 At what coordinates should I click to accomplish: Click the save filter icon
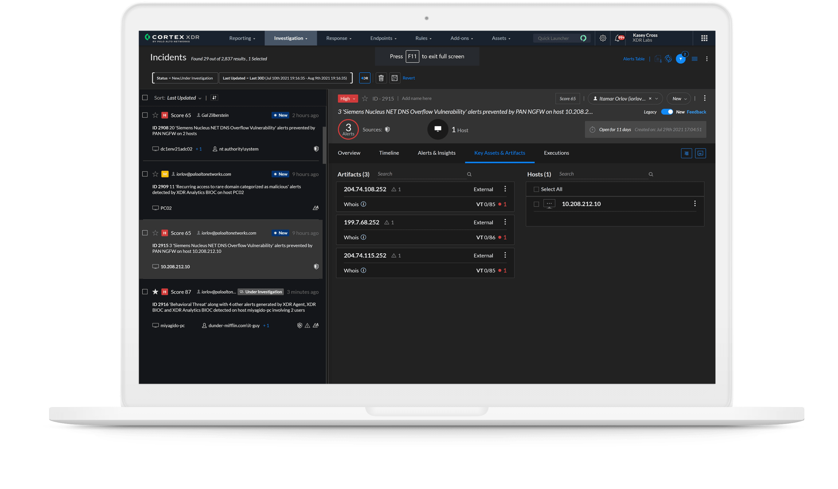tap(394, 78)
